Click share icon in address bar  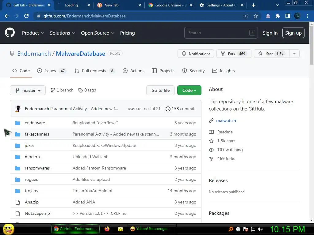[246, 16]
